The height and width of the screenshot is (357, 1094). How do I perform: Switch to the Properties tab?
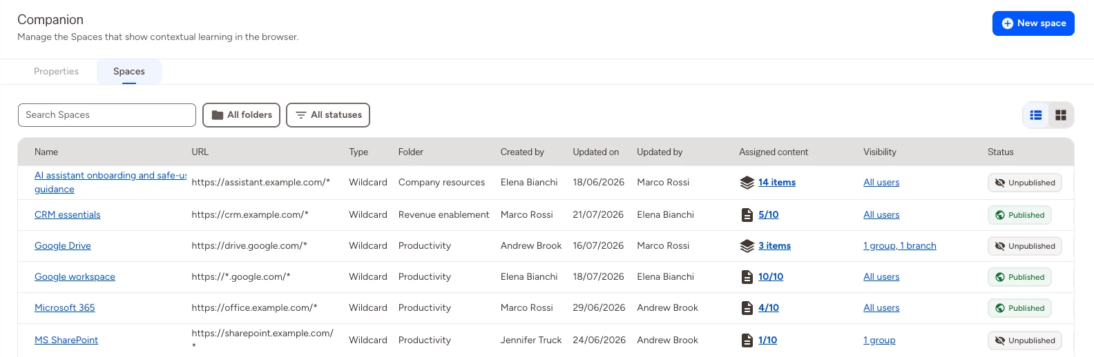56,72
